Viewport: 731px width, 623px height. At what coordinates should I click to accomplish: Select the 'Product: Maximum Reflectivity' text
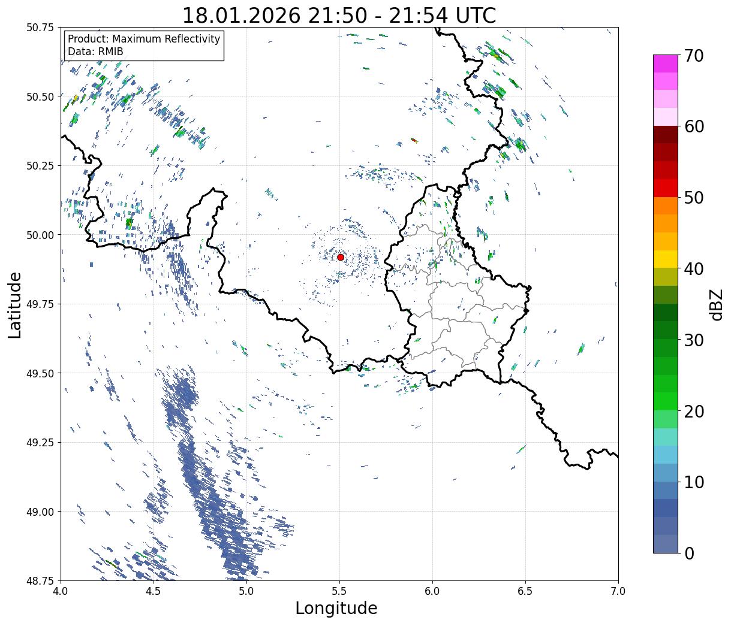[x=144, y=39]
